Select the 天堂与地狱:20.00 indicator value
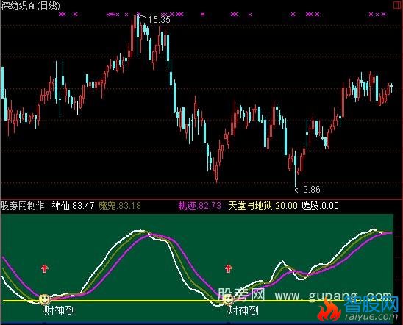403x325 pixels. (263, 206)
